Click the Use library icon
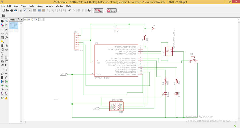Screen dimensions: 240x128 coord(34,10)
